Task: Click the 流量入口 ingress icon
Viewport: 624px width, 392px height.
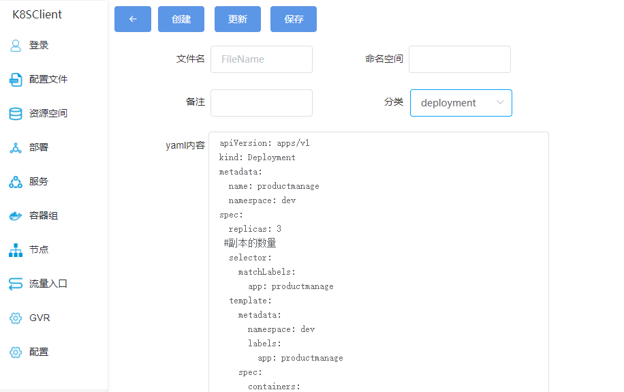Action: [x=16, y=284]
